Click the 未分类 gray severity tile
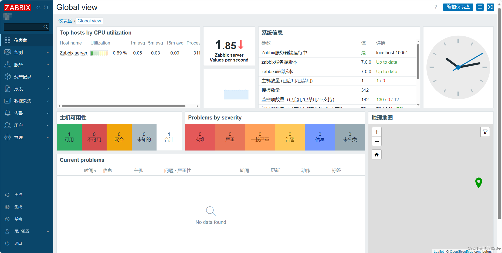 [350, 137]
